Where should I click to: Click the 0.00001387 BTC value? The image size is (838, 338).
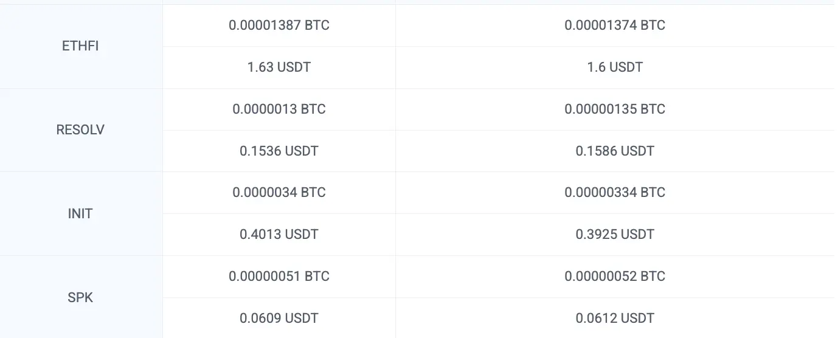coord(279,26)
